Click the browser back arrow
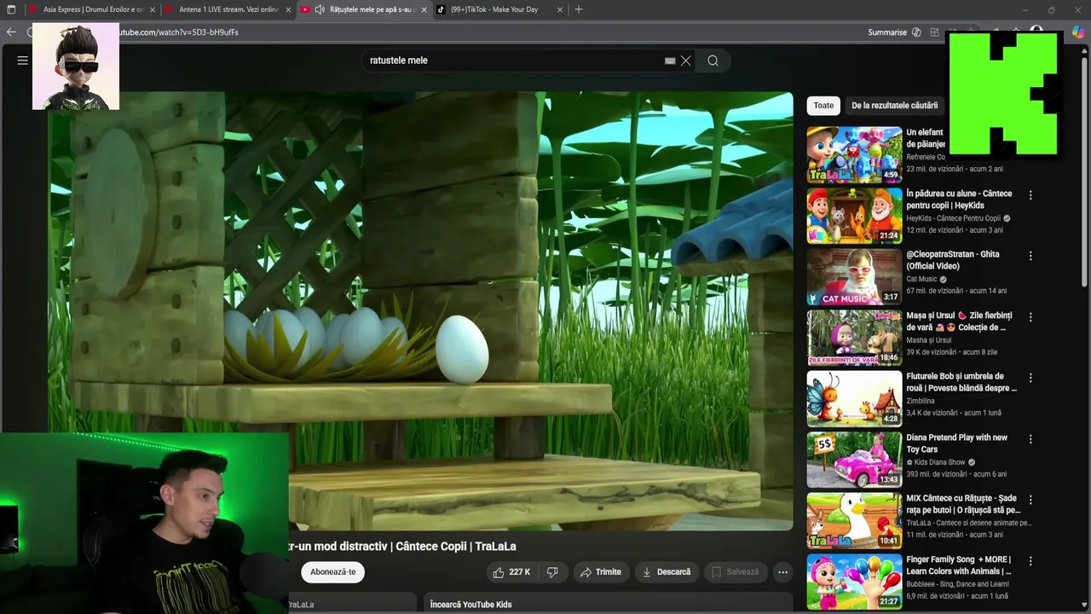 coord(11,32)
